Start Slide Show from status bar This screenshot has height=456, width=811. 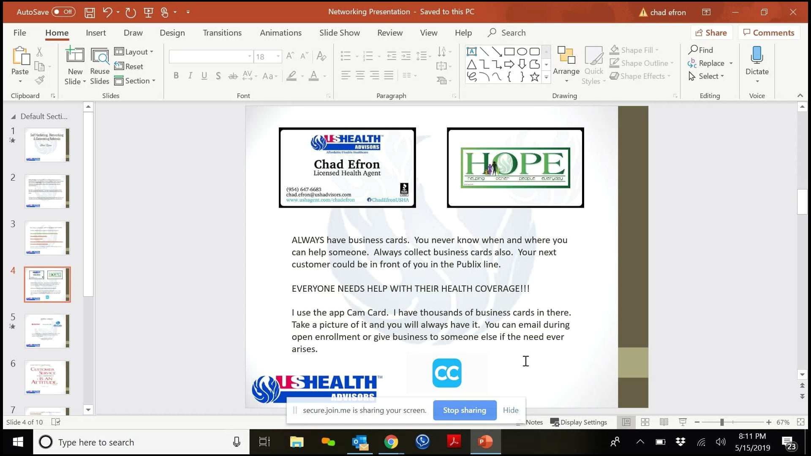[683, 422]
